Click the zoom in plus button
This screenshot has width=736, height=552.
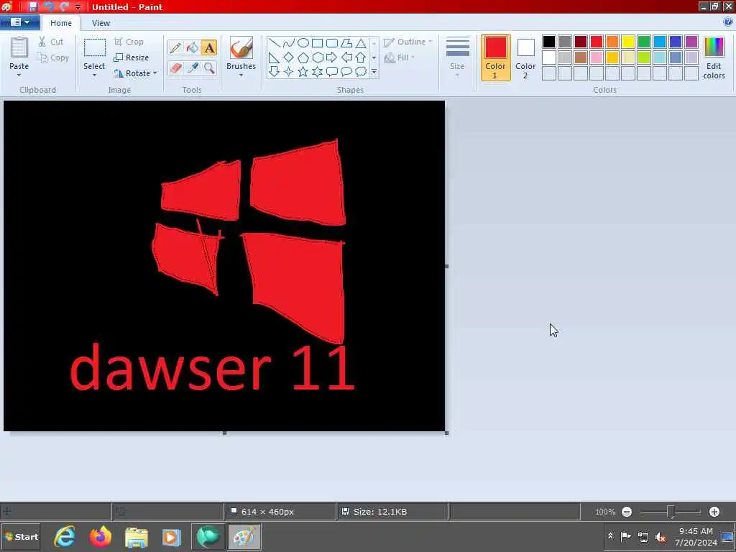click(x=714, y=512)
